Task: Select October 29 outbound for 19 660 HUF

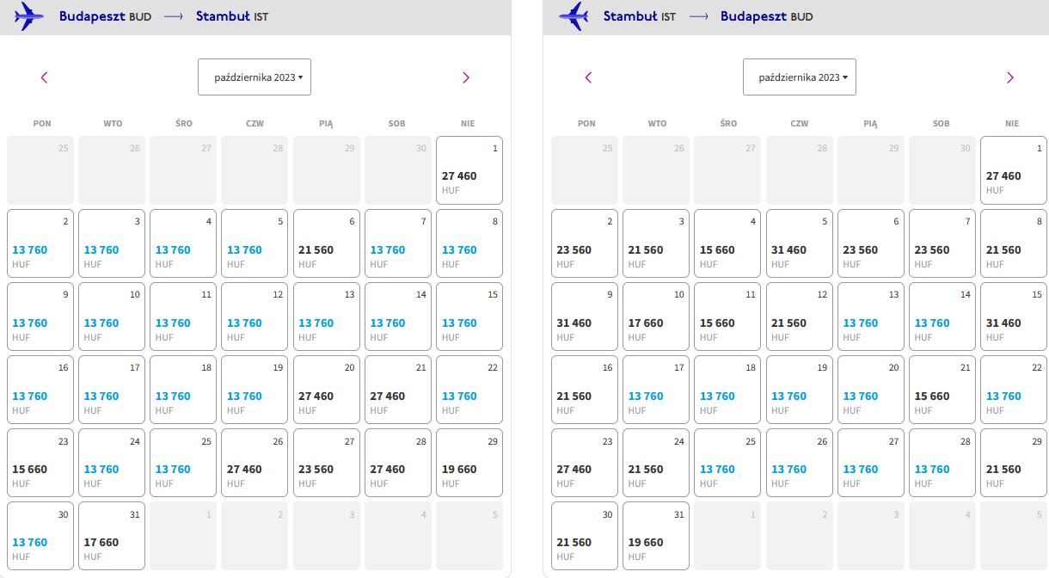Action: (469, 463)
